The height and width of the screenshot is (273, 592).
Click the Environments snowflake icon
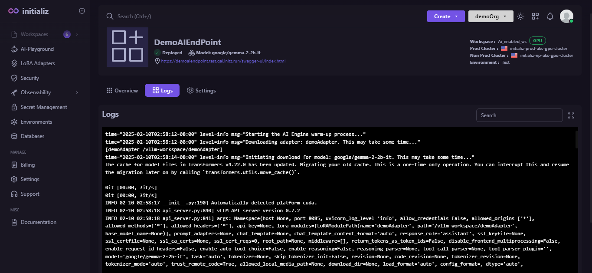click(x=14, y=122)
